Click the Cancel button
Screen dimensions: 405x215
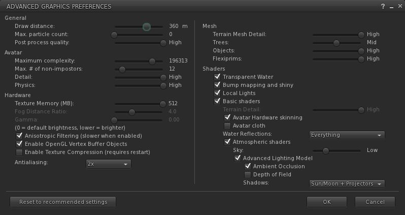point(375,202)
